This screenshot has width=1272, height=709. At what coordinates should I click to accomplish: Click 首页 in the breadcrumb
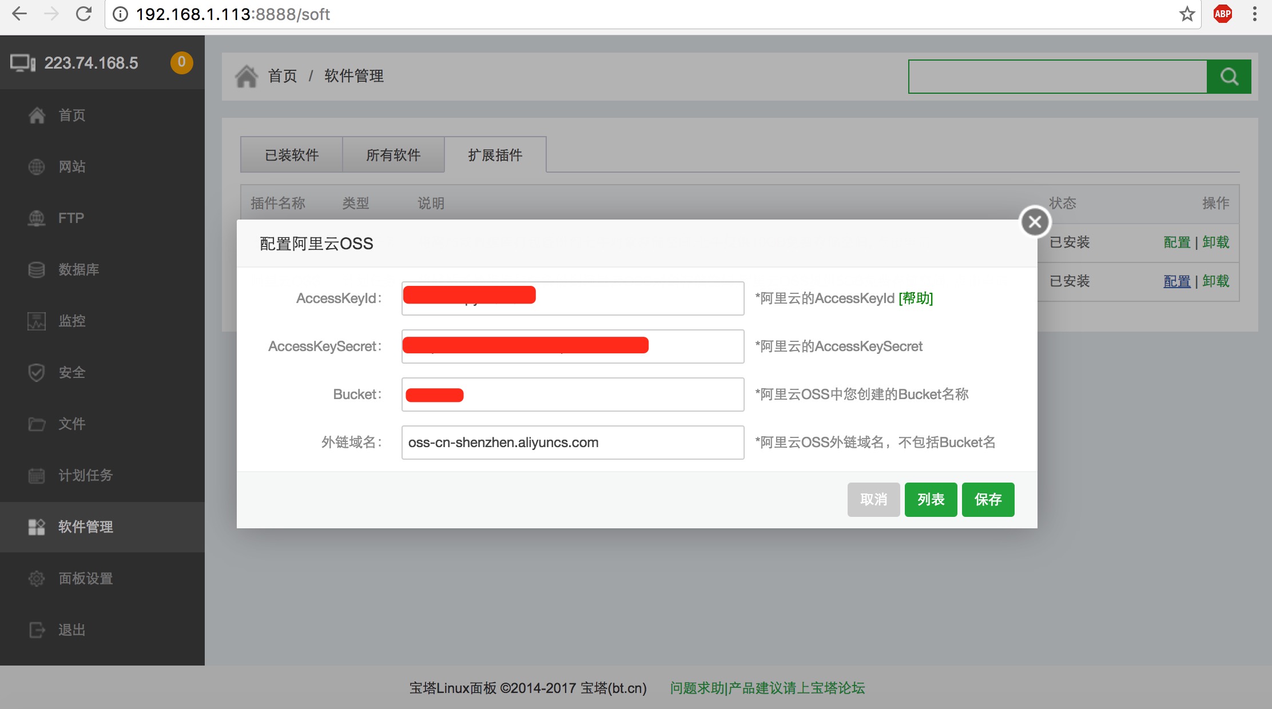(283, 75)
